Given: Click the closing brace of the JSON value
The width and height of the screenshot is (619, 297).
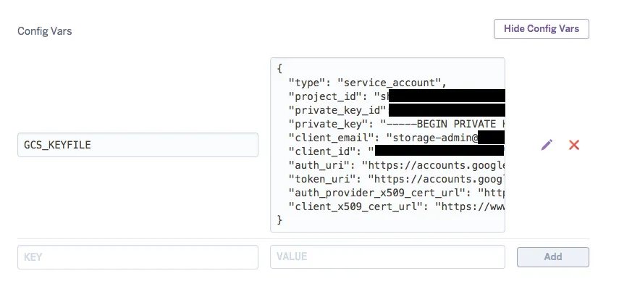Looking at the screenshot, I should coord(279,220).
